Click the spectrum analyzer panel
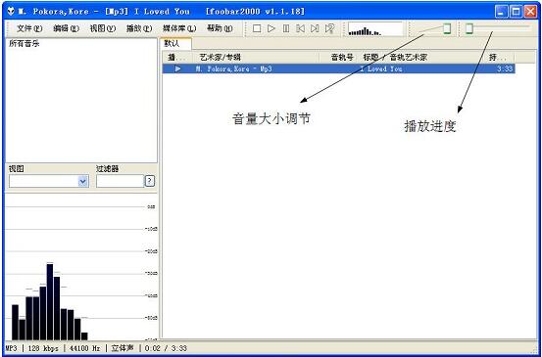 pyautogui.click(x=81, y=267)
